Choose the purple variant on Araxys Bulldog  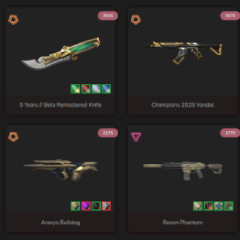(86, 206)
